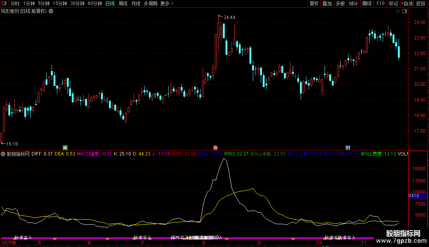The image size is (429, 247).
Task: Click the diamond icon above the price axis
Action: tap(397, 11)
